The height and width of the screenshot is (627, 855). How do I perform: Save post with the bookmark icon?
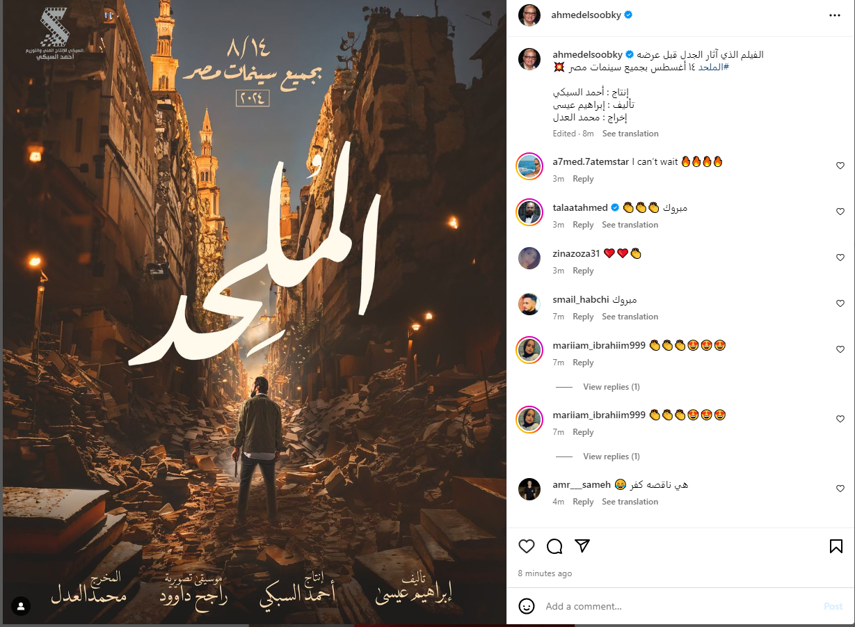836,546
